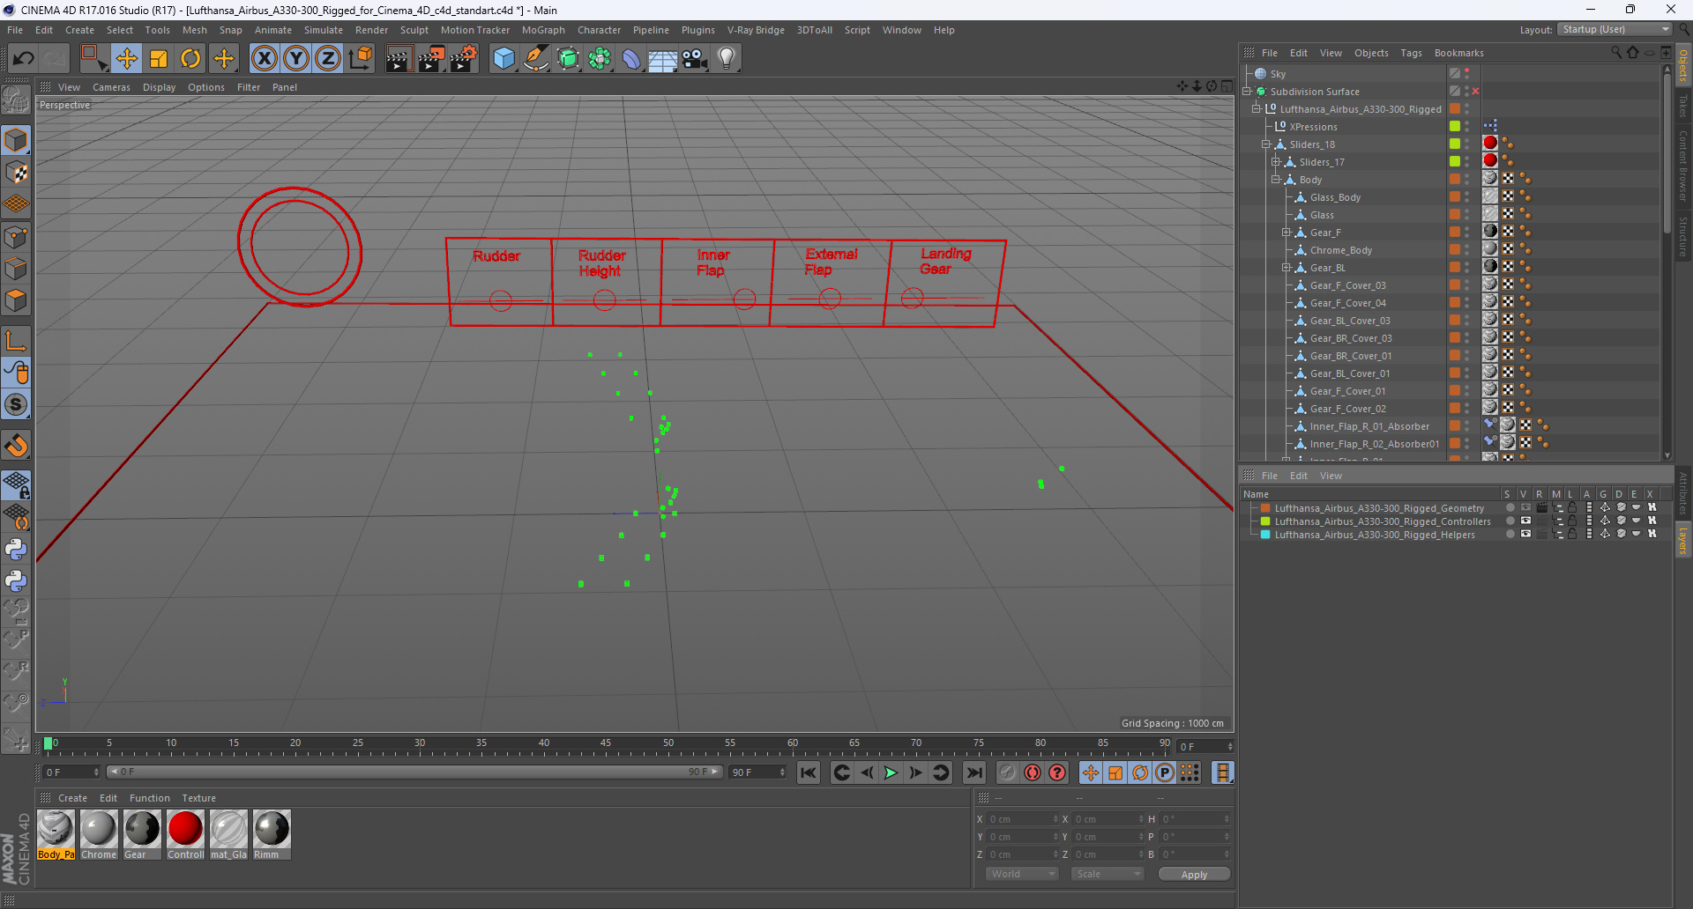The width and height of the screenshot is (1693, 909).
Task: Select the Body Pa material swatch
Action: [56, 834]
